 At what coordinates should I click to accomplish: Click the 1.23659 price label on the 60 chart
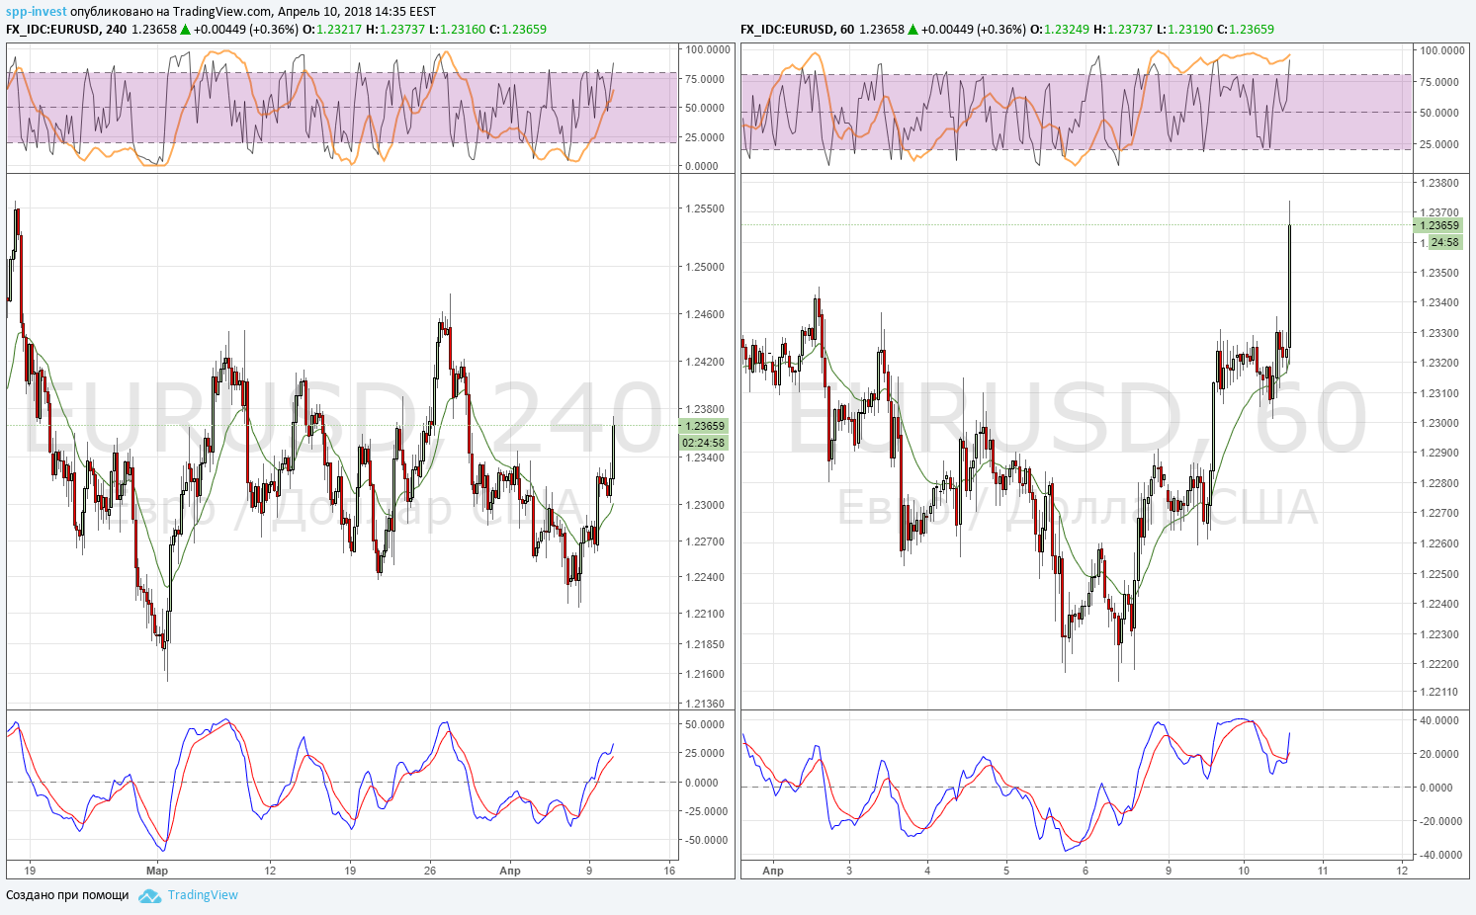click(x=1439, y=225)
